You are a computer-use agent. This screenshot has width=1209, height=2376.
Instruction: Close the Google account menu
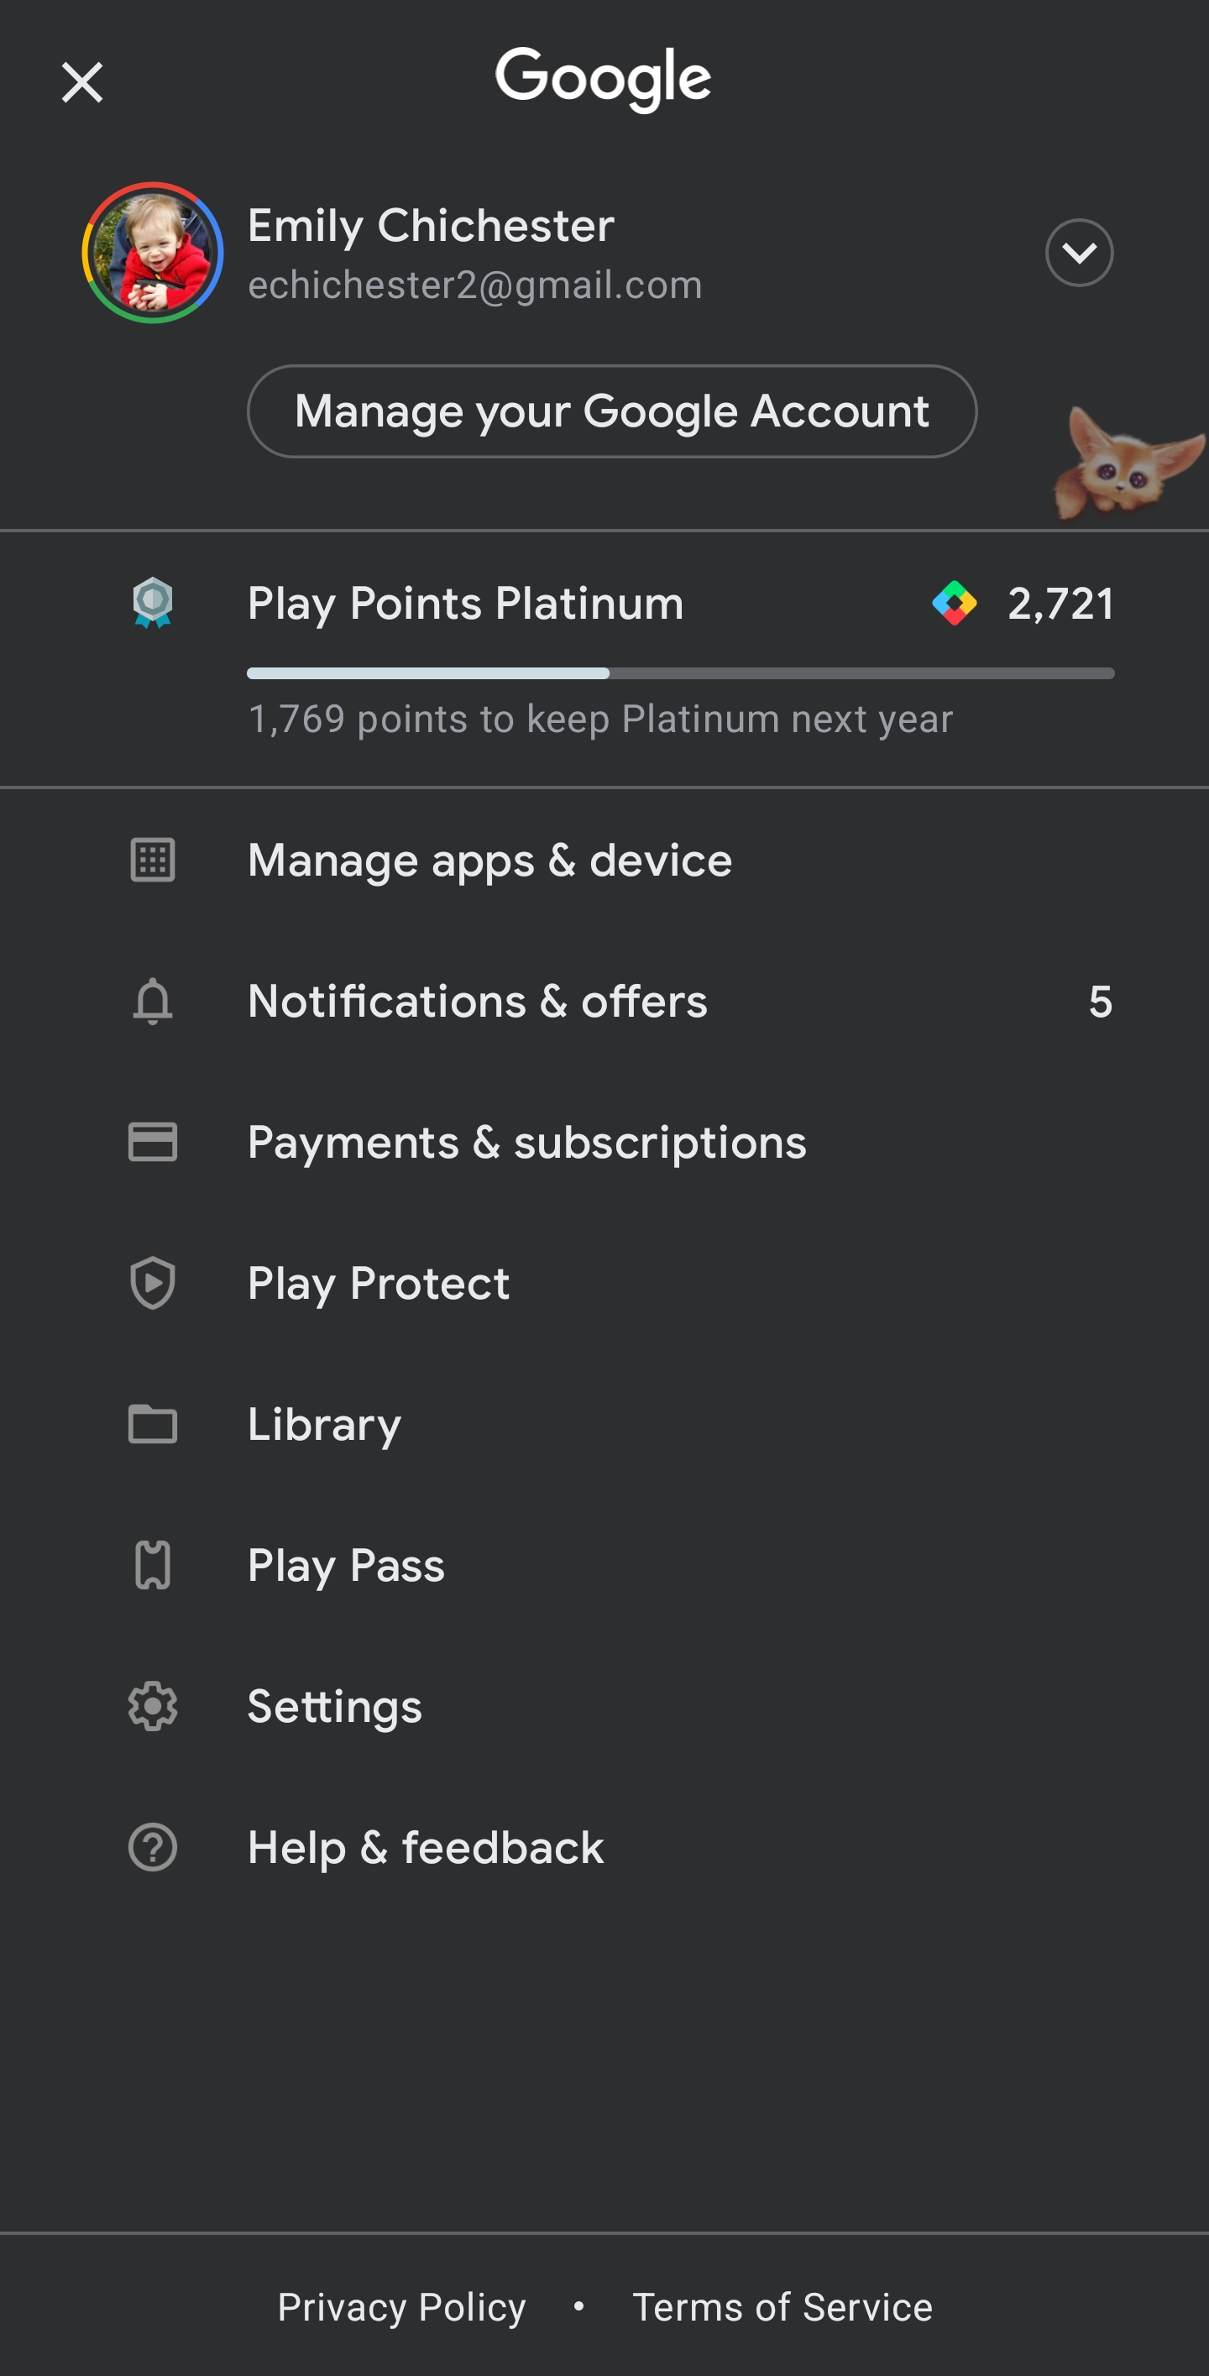82,83
